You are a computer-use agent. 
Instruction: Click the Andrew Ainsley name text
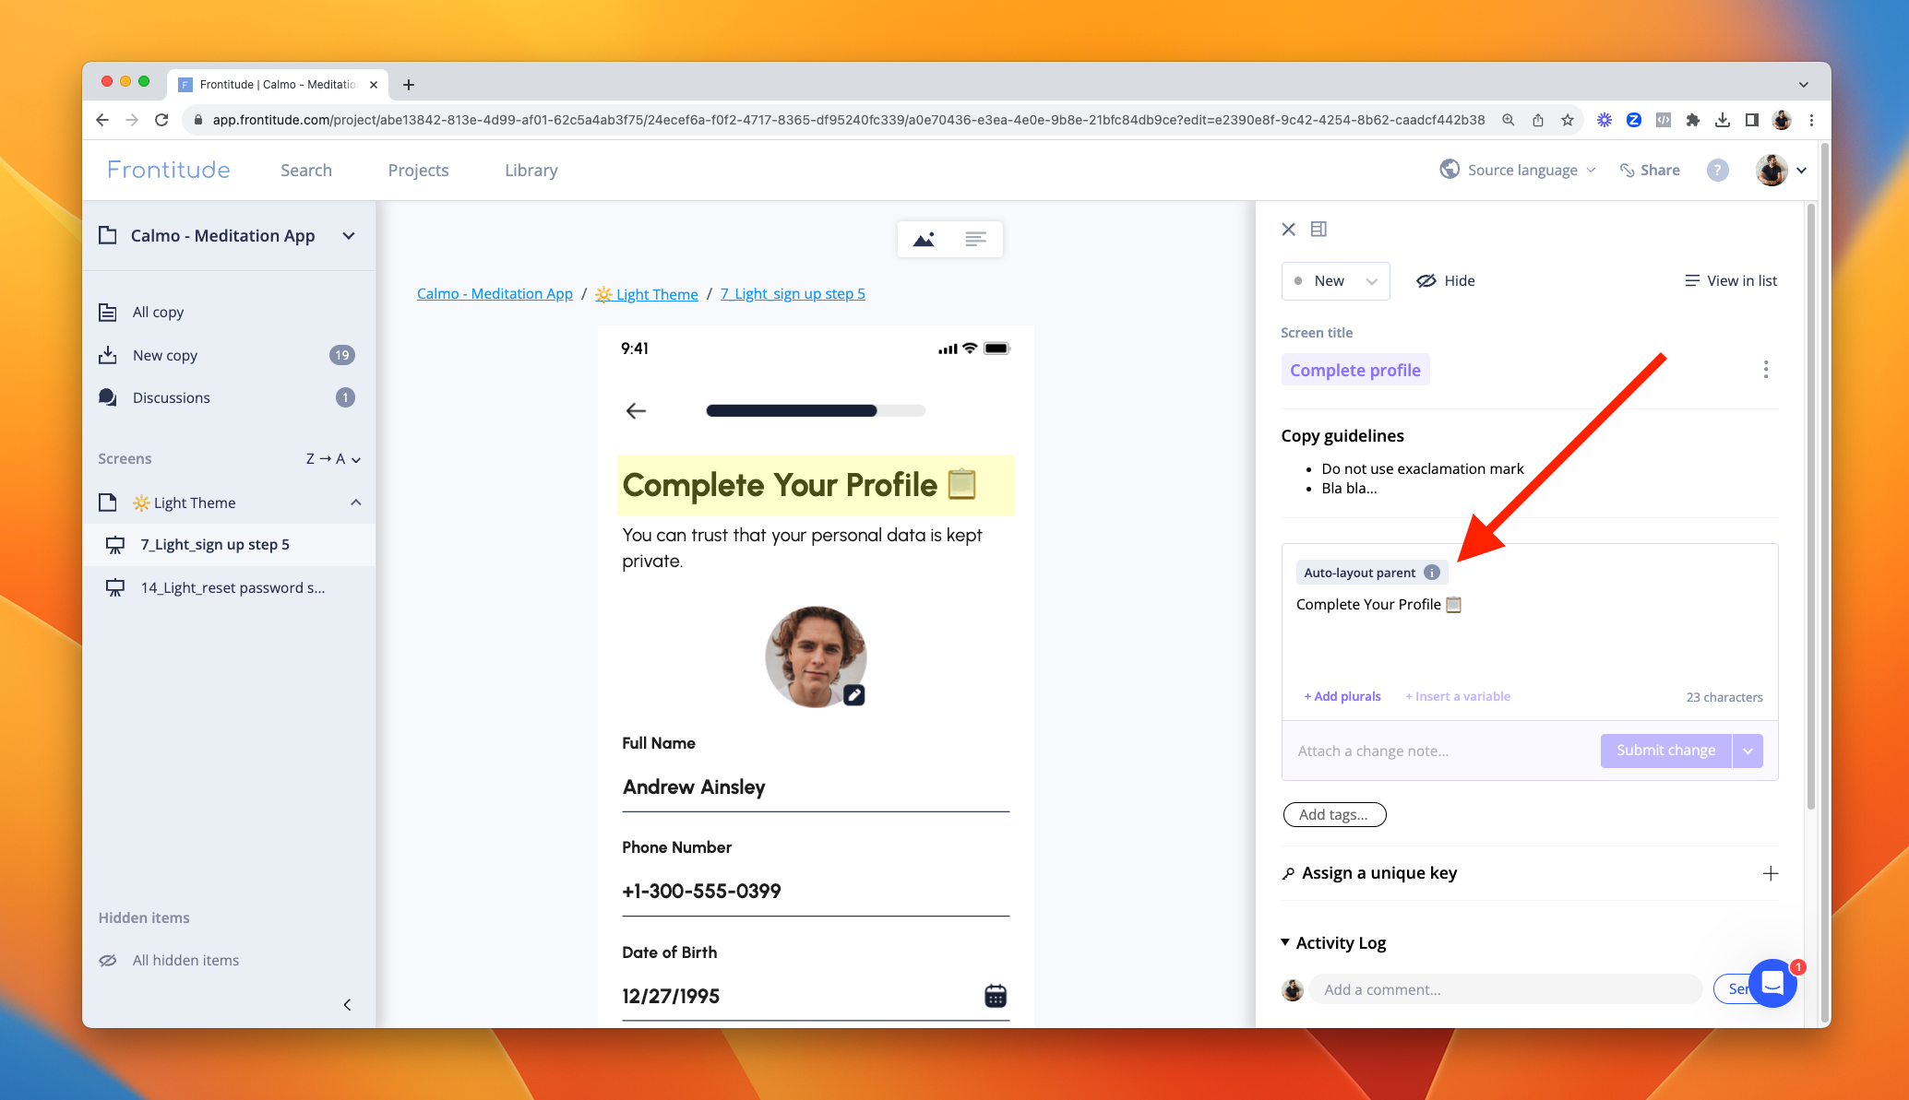coord(694,787)
